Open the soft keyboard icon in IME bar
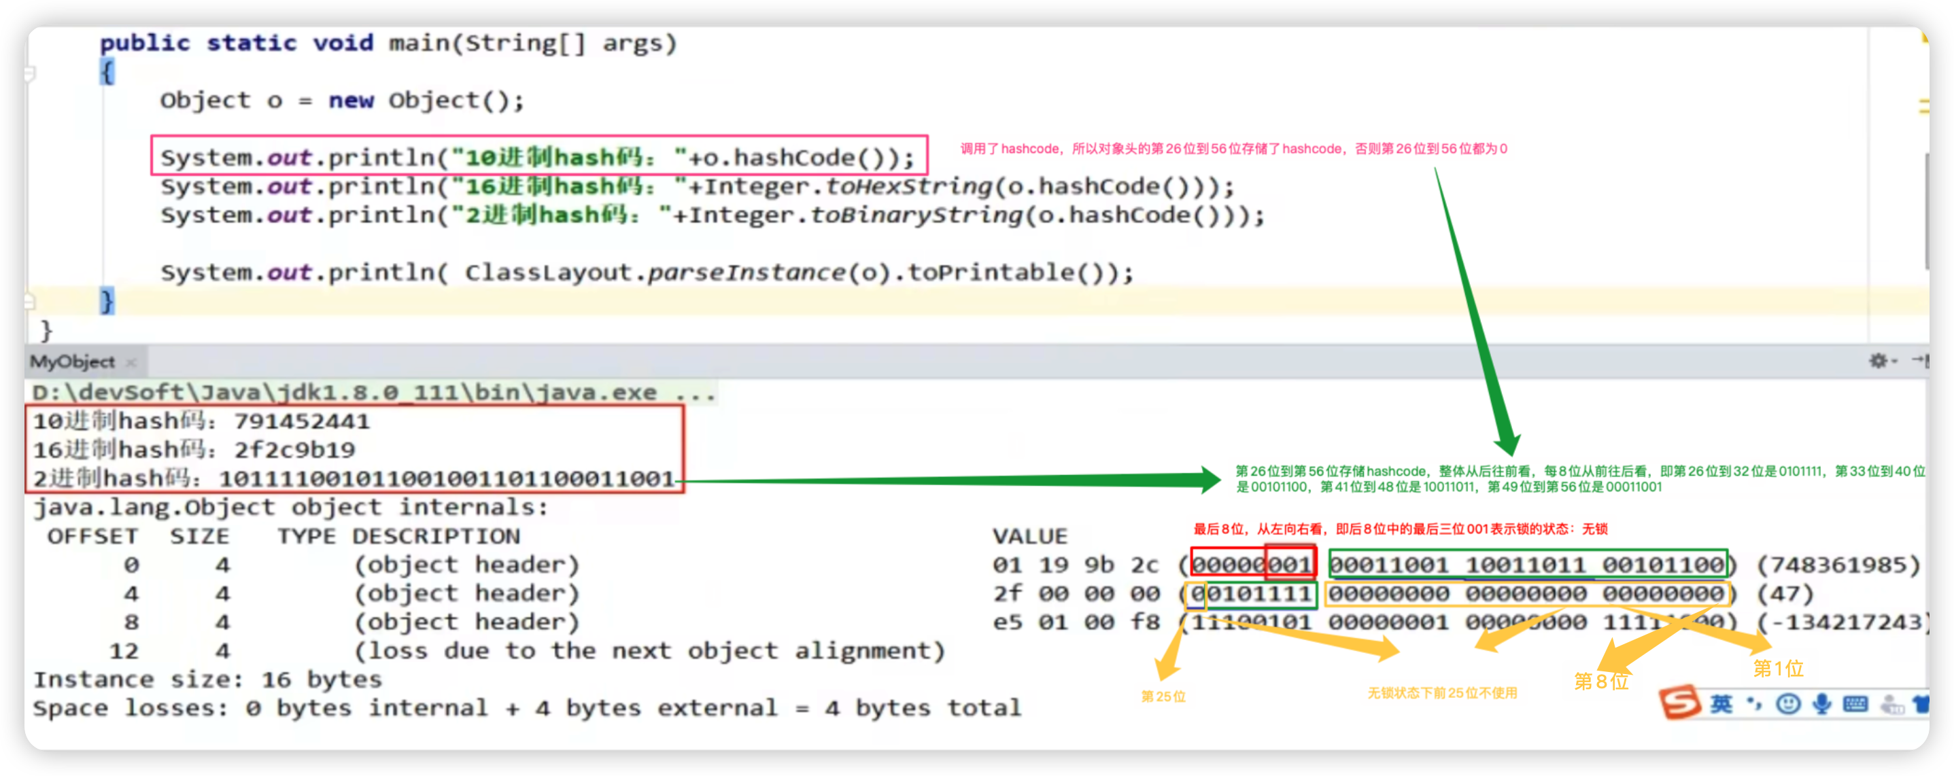The image size is (1954, 776). tap(1855, 704)
